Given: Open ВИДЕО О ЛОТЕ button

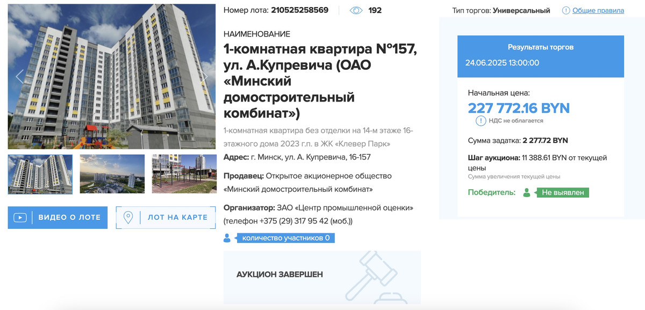Looking at the screenshot, I should pos(58,218).
